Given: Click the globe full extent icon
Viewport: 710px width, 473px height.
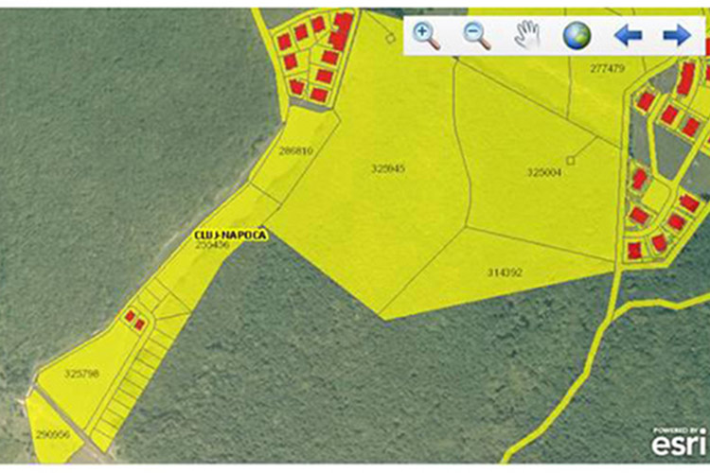Looking at the screenshot, I should coord(577,36).
